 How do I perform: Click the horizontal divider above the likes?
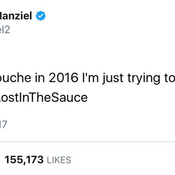[x=87, y=142]
